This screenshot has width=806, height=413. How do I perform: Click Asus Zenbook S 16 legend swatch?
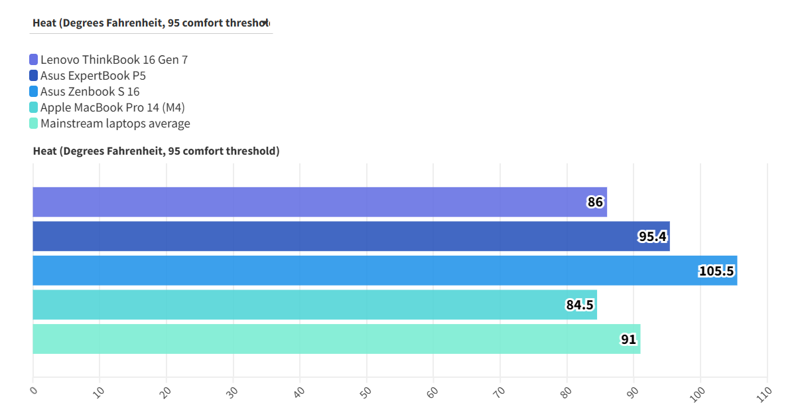coord(34,92)
